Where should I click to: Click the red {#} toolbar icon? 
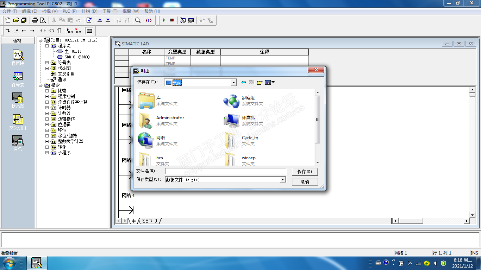(149, 20)
